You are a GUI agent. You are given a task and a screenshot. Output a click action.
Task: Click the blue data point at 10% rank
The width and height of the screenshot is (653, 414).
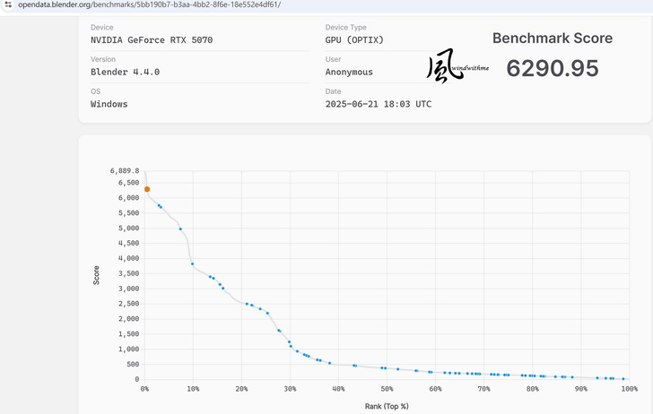coord(193,263)
